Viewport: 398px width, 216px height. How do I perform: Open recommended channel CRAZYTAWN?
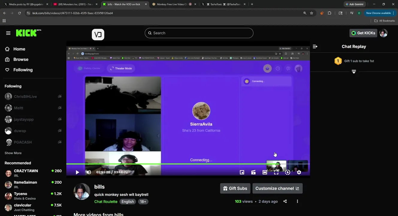click(33, 173)
